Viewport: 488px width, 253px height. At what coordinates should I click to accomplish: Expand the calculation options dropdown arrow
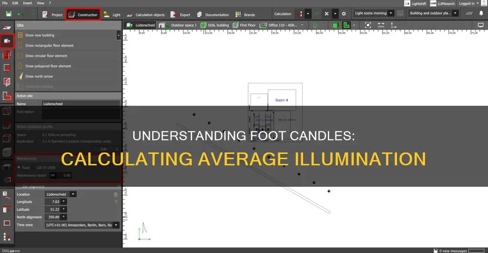click(x=308, y=14)
